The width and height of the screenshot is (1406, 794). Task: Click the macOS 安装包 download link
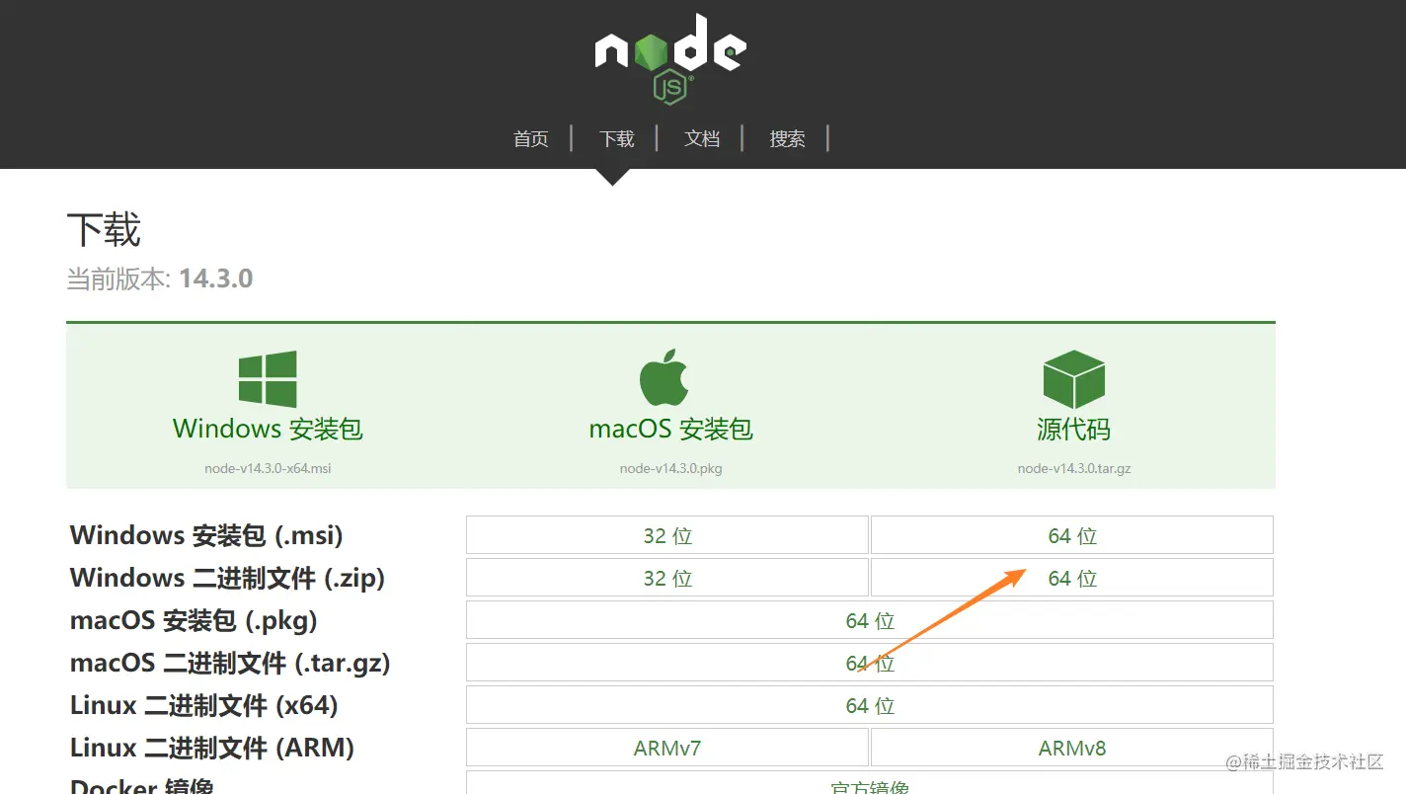tap(670, 429)
